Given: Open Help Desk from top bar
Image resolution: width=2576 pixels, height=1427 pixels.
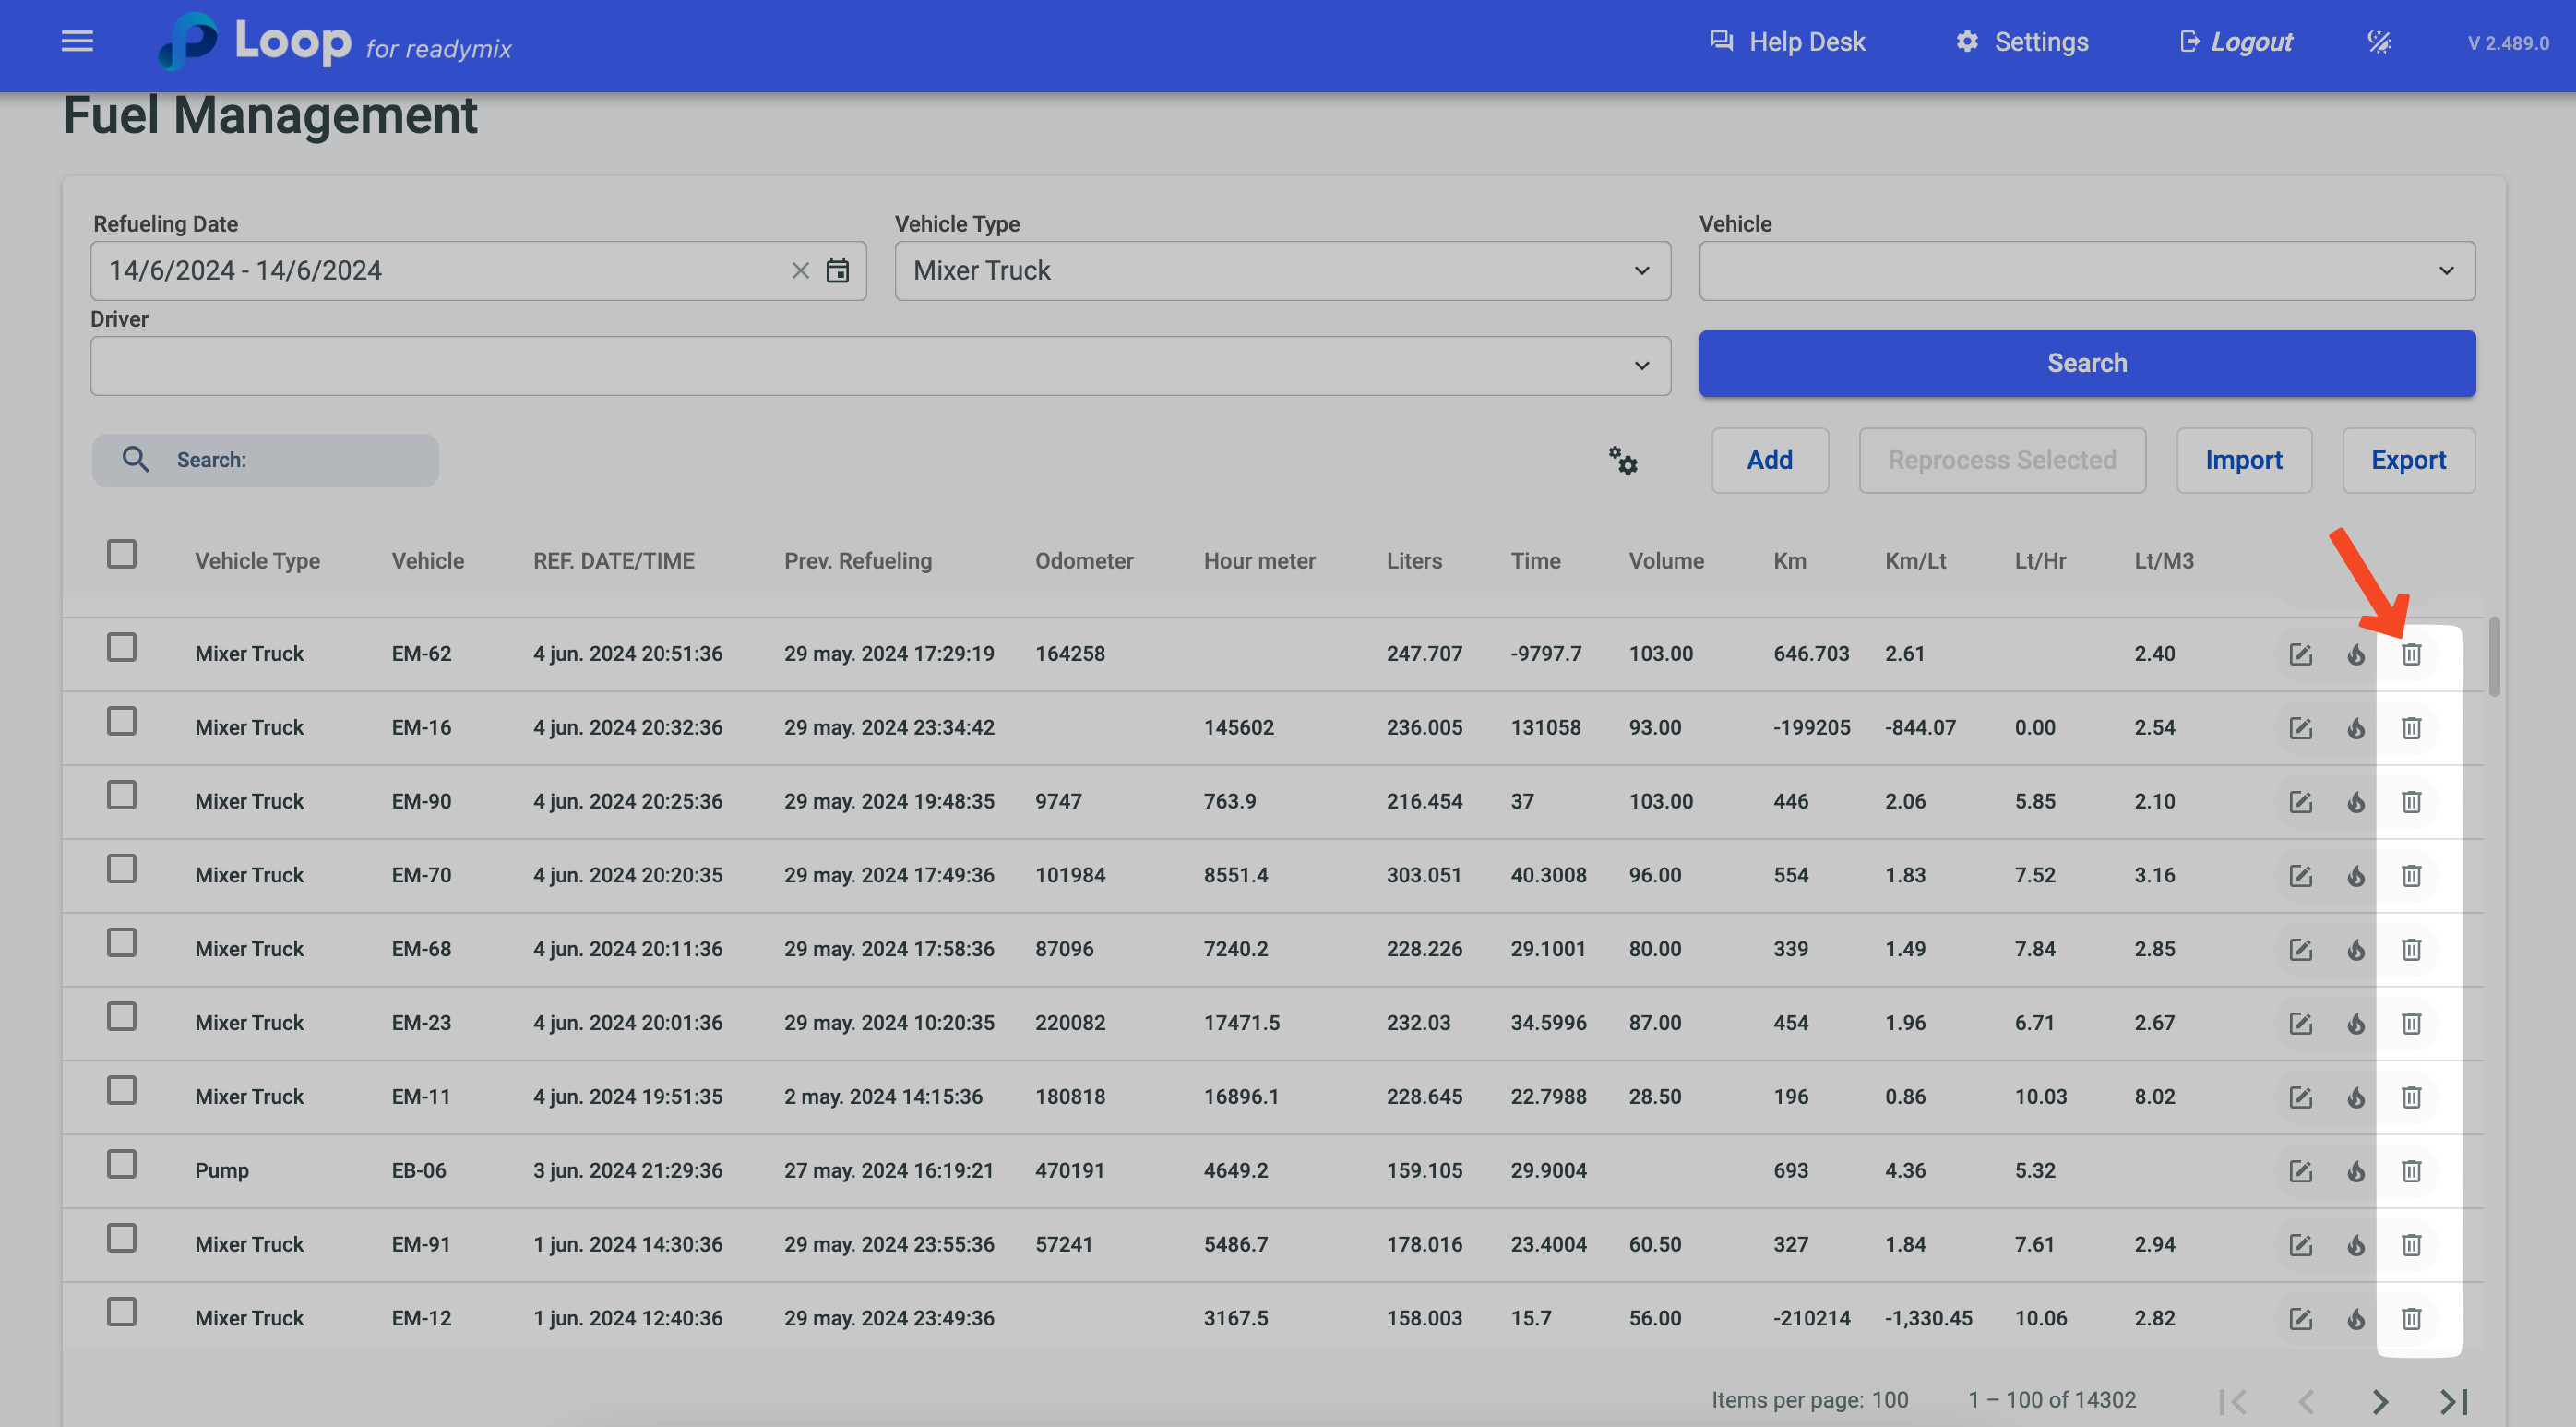Looking at the screenshot, I should [x=1787, y=42].
